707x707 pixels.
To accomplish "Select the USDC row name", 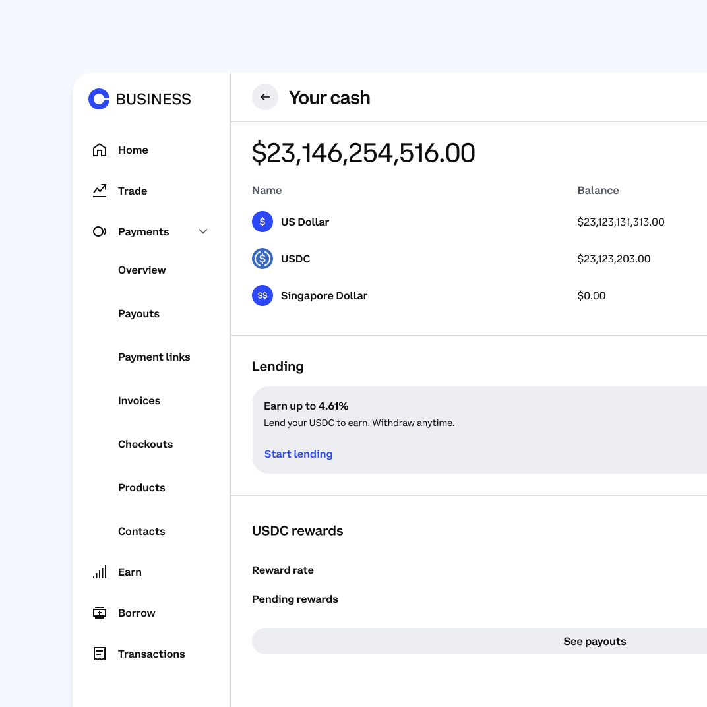I will (x=295, y=259).
